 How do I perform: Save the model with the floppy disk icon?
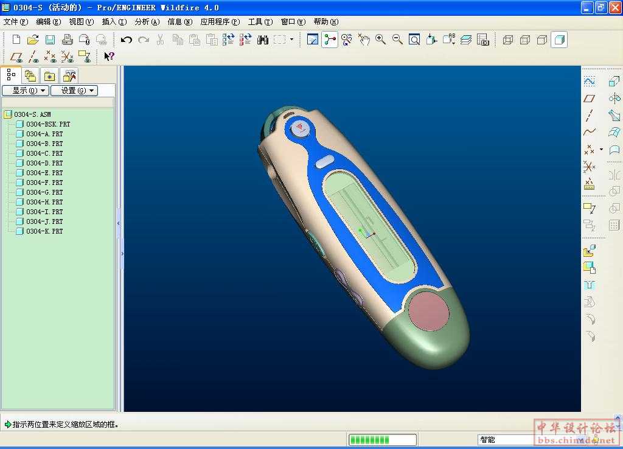pyautogui.click(x=50, y=40)
